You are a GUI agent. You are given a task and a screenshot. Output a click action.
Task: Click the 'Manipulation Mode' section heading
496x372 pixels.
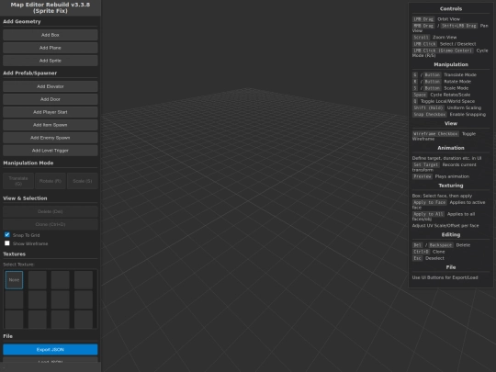point(28,163)
